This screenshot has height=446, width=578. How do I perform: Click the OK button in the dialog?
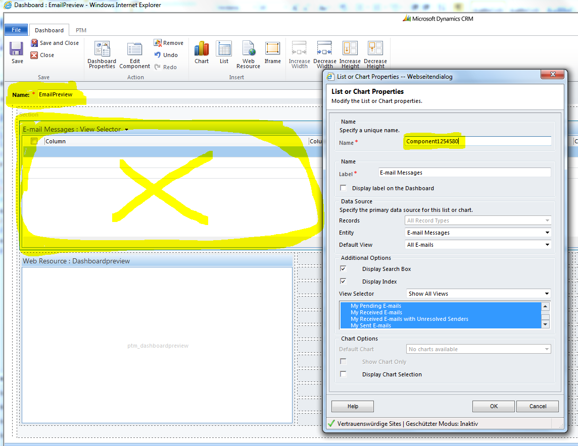click(x=494, y=406)
